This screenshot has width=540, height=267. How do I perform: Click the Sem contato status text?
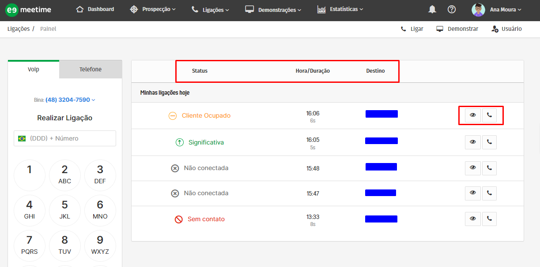coord(206,219)
